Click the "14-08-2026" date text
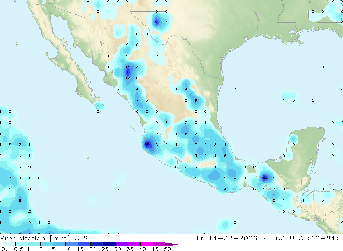 coord(233,238)
